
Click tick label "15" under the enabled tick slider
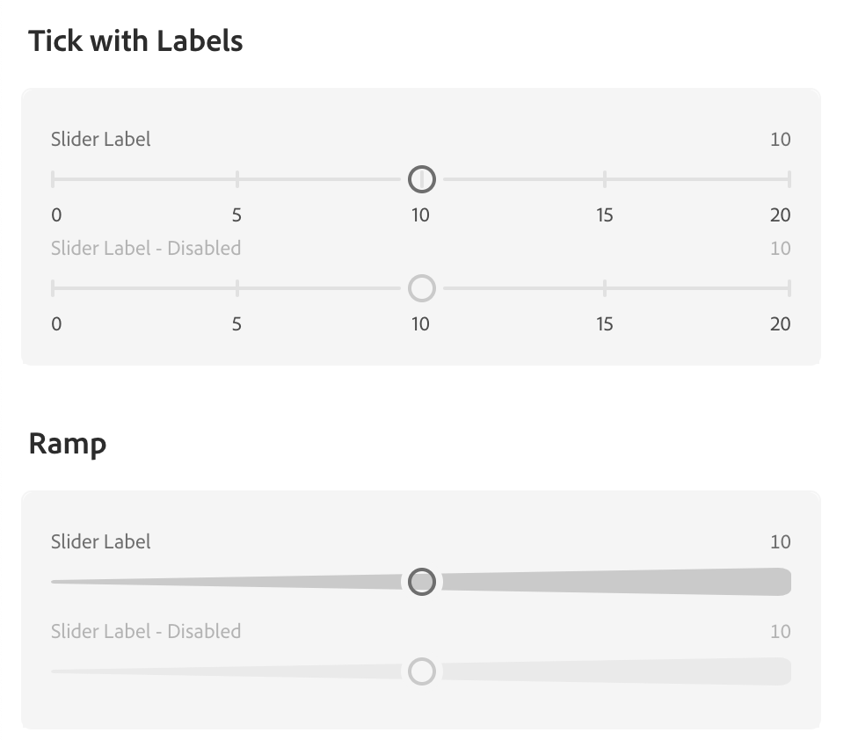point(604,215)
